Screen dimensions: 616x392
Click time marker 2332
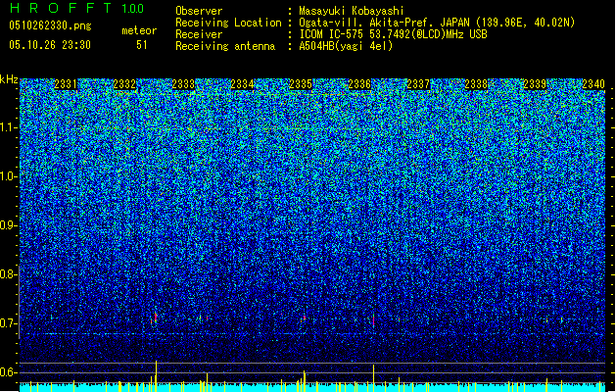click(124, 84)
